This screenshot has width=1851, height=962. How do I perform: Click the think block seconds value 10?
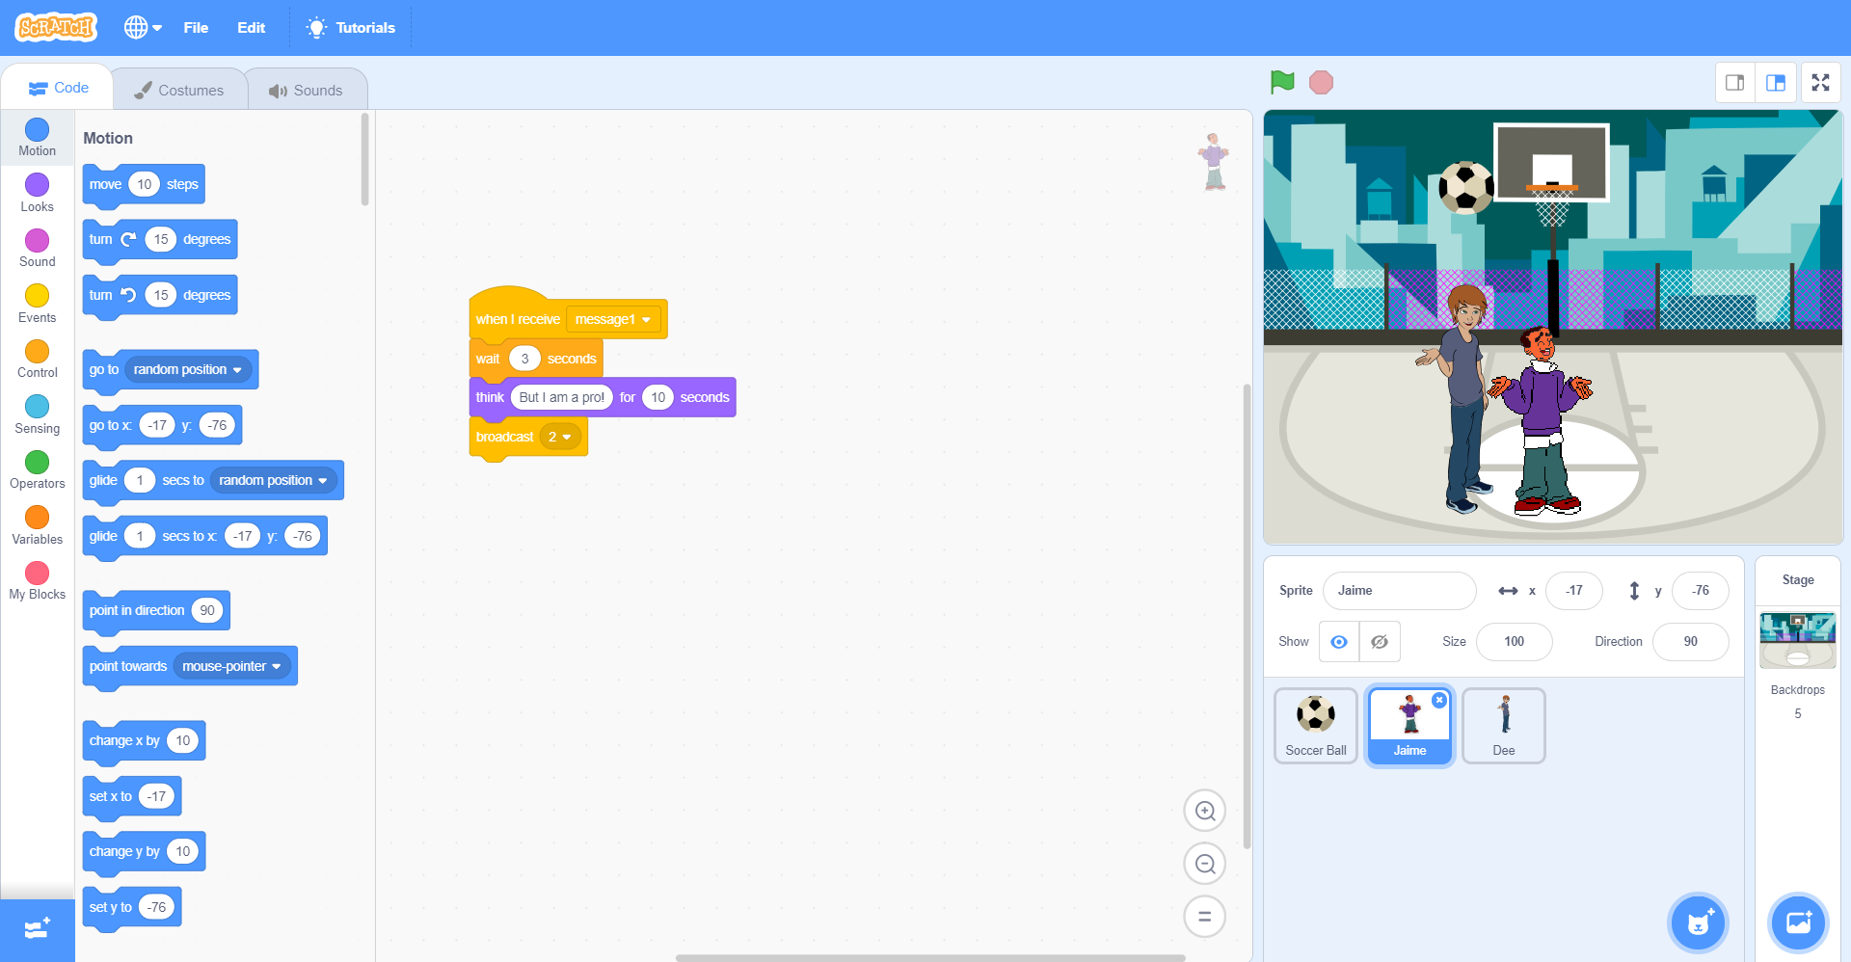[x=657, y=397]
